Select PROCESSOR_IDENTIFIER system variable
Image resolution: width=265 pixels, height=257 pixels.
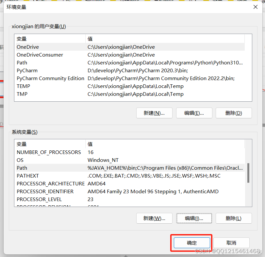130,191
